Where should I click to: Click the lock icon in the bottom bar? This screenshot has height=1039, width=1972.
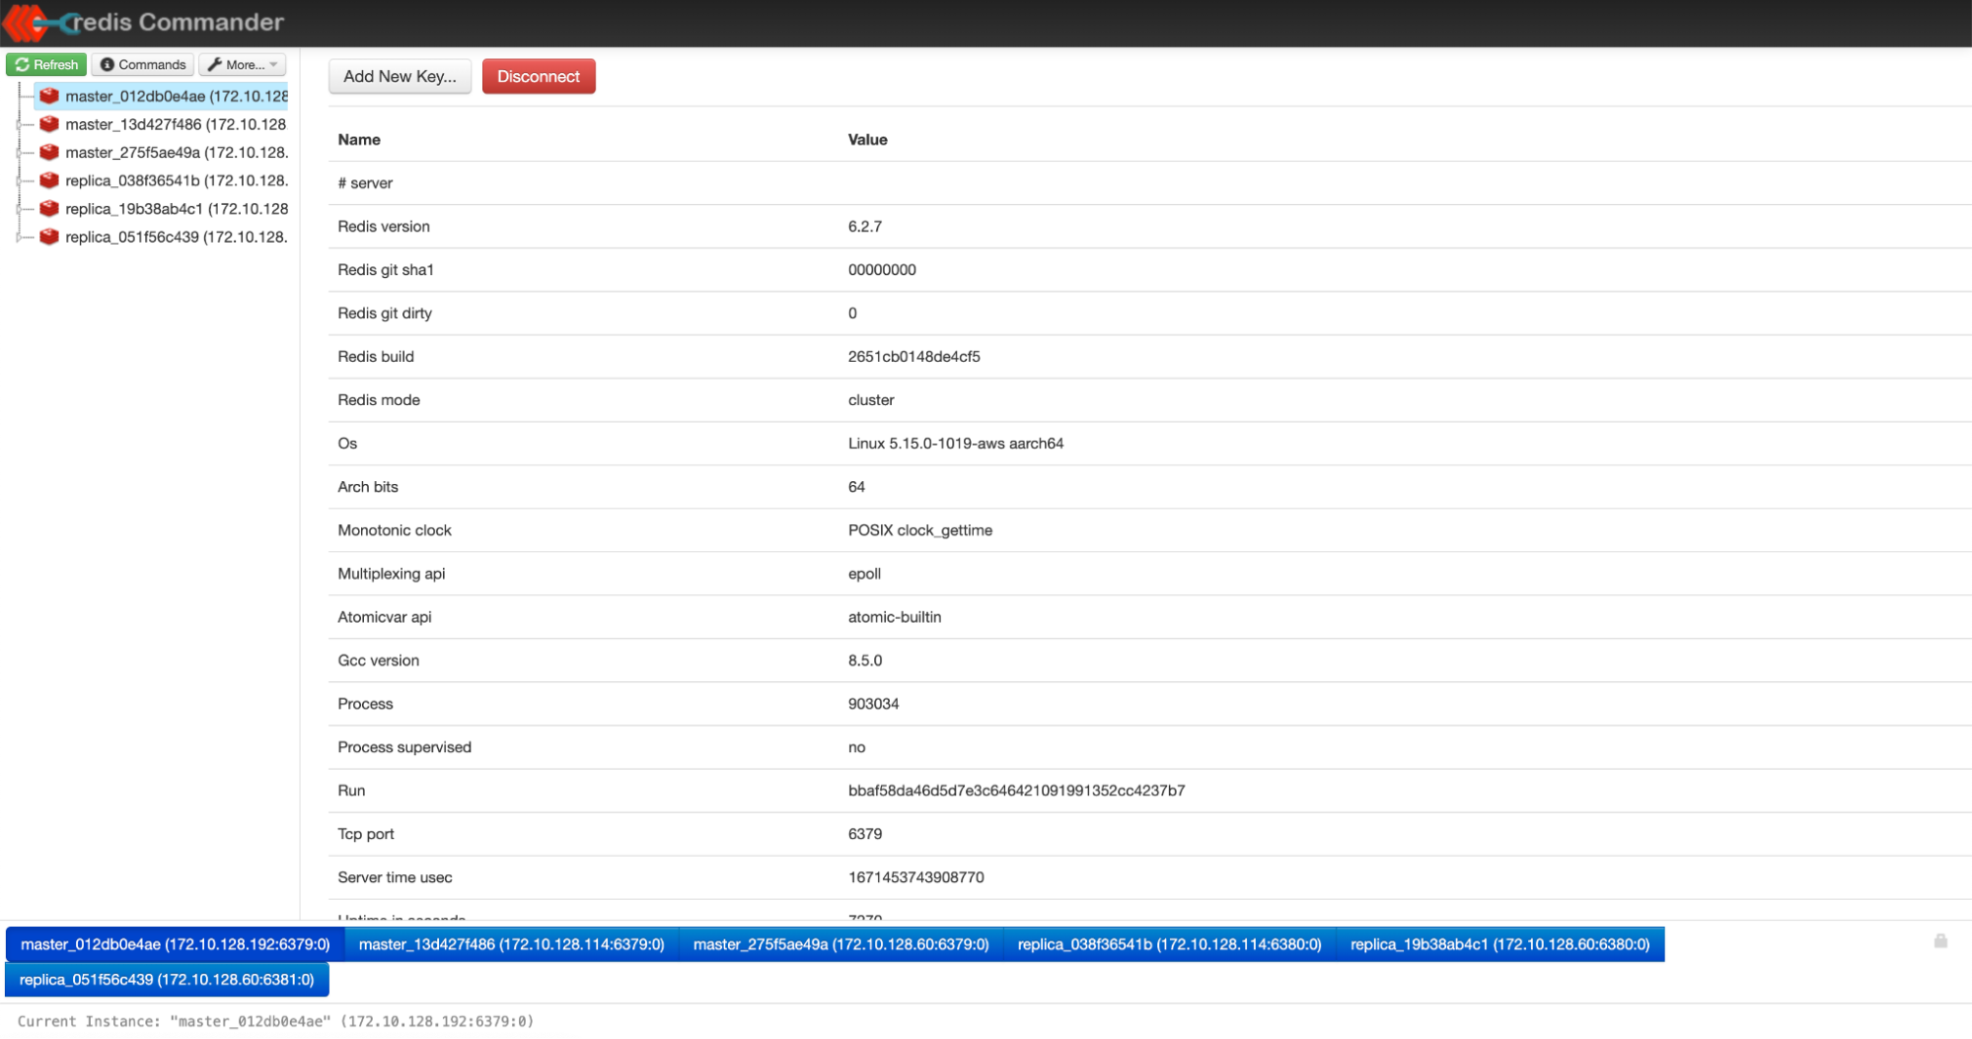coord(1940,940)
